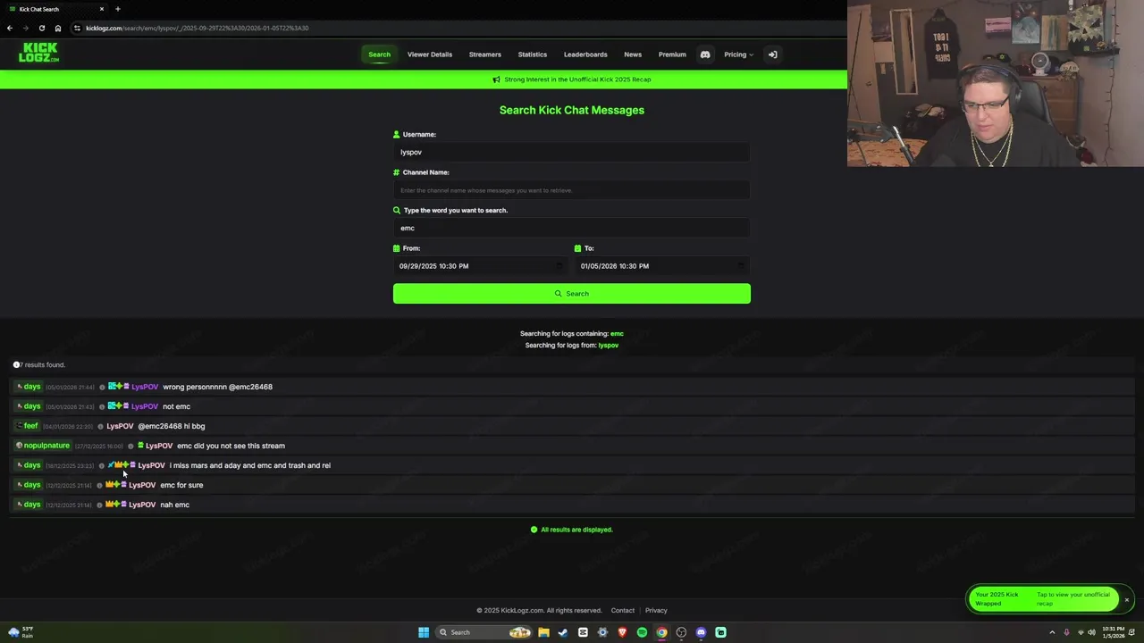The width and height of the screenshot is (1144, 643).
Task: Close the Kick Chat Search browser tab
Action: [101, 9]
